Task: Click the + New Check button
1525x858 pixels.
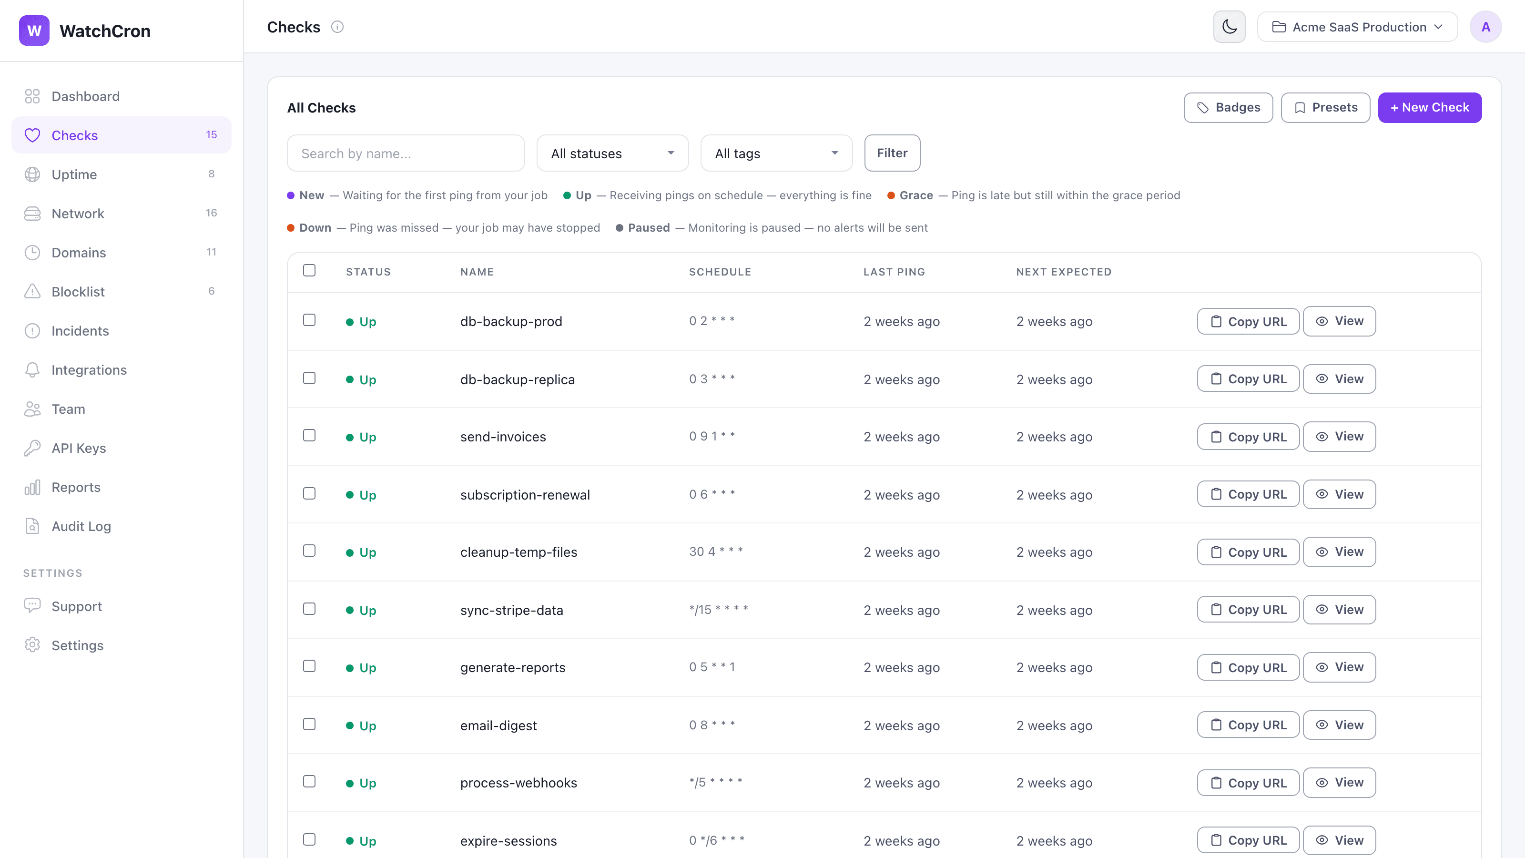Action: [x=1430, y=108]
